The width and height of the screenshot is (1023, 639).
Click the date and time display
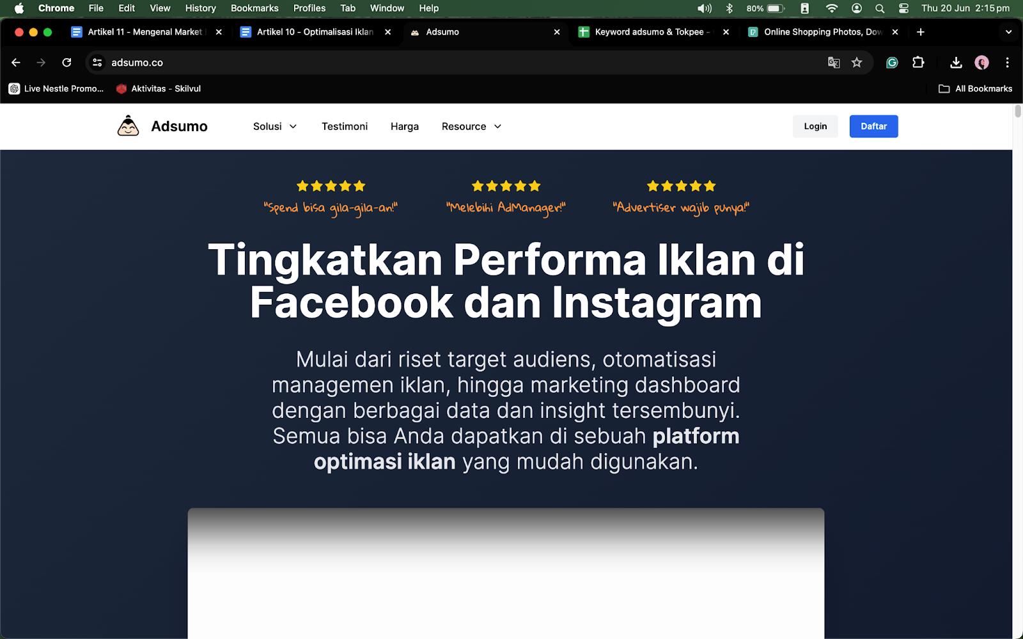click(x=965, y=8)
